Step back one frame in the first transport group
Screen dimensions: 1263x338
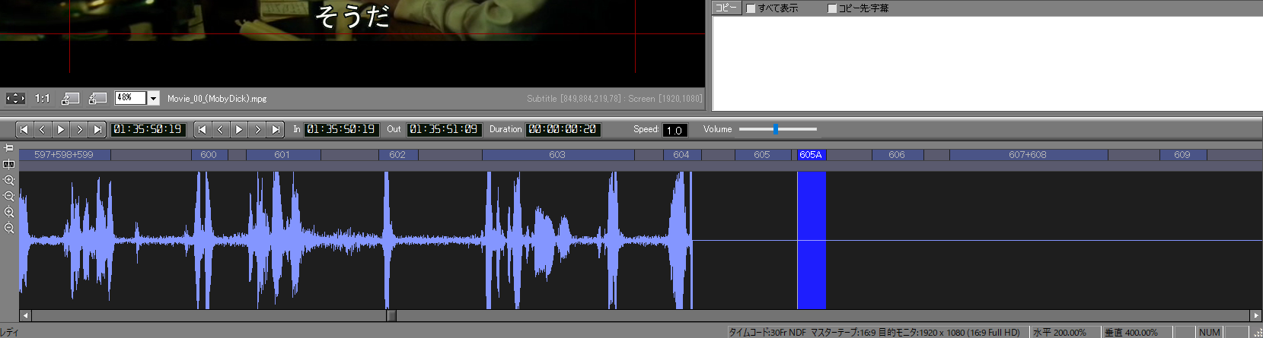click(x=42, y=129)
